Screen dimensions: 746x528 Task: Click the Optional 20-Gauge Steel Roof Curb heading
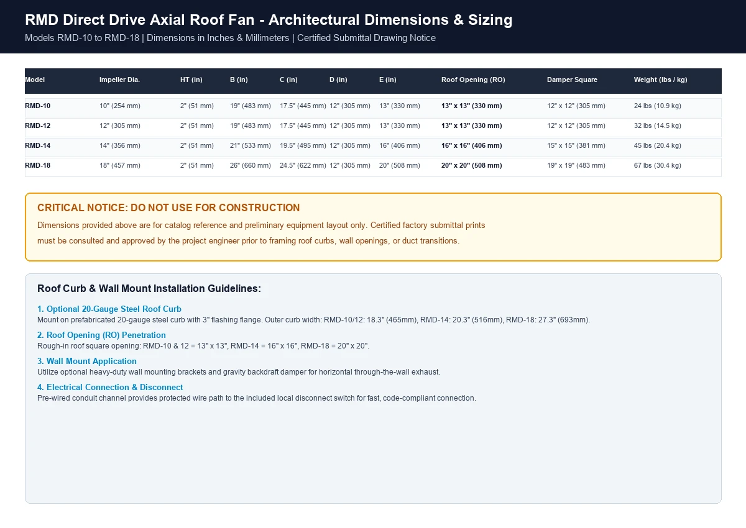pos(109,309)
